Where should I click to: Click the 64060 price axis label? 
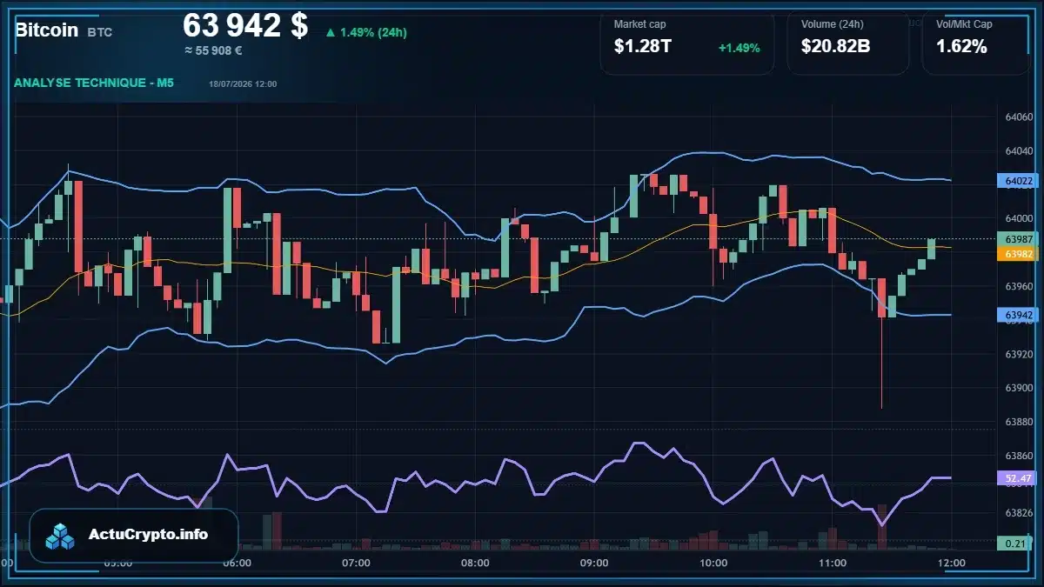[1018, 117]
